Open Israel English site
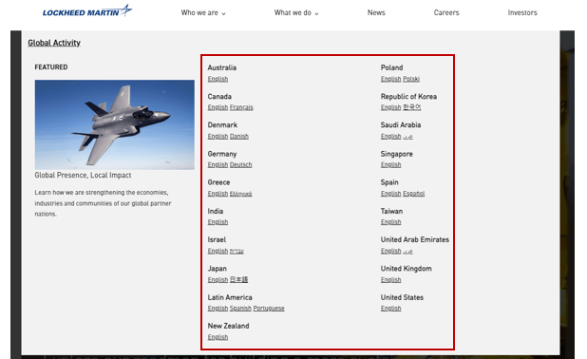Image resolution: width=587 pixels, height=359 pixels. coord(218,251)
